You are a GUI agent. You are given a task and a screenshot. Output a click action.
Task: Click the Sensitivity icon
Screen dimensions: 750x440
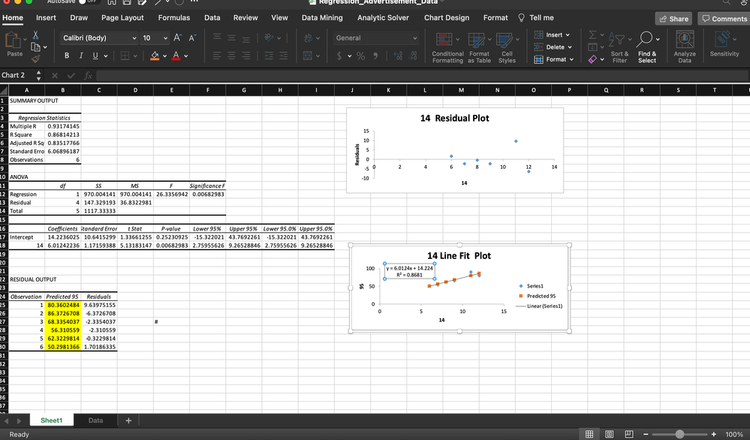[722, 39]
